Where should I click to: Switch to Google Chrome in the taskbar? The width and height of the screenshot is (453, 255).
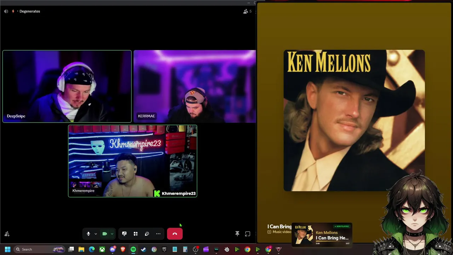click(247, 249)
